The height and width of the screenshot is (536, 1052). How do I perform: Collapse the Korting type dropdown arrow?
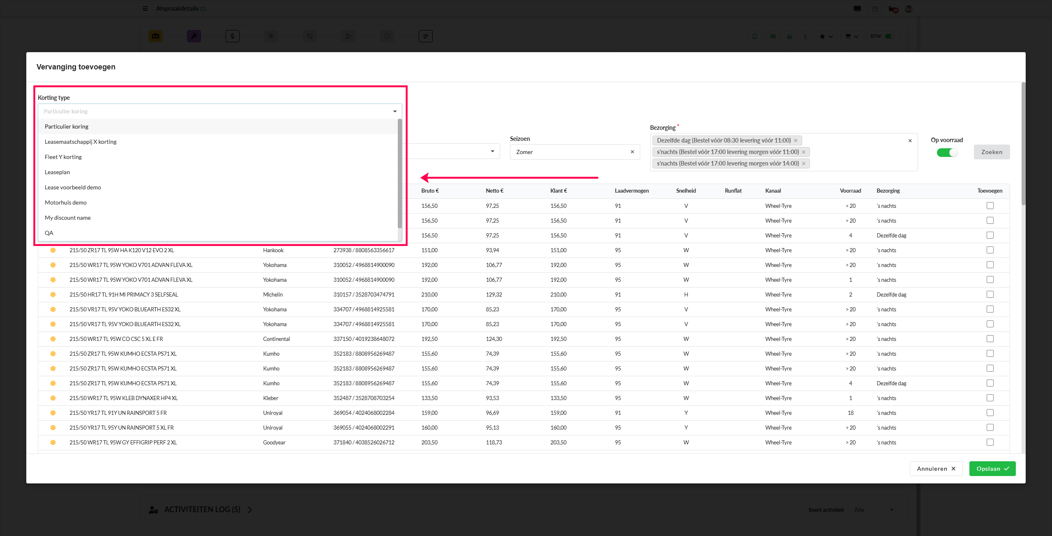pyautogui.click(x=394, y=111)
